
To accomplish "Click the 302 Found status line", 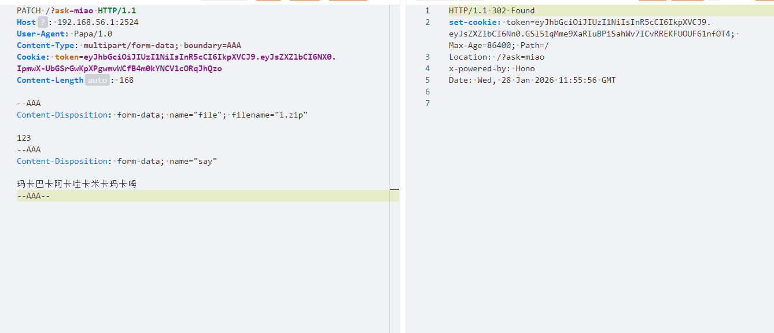I will 492,10.
